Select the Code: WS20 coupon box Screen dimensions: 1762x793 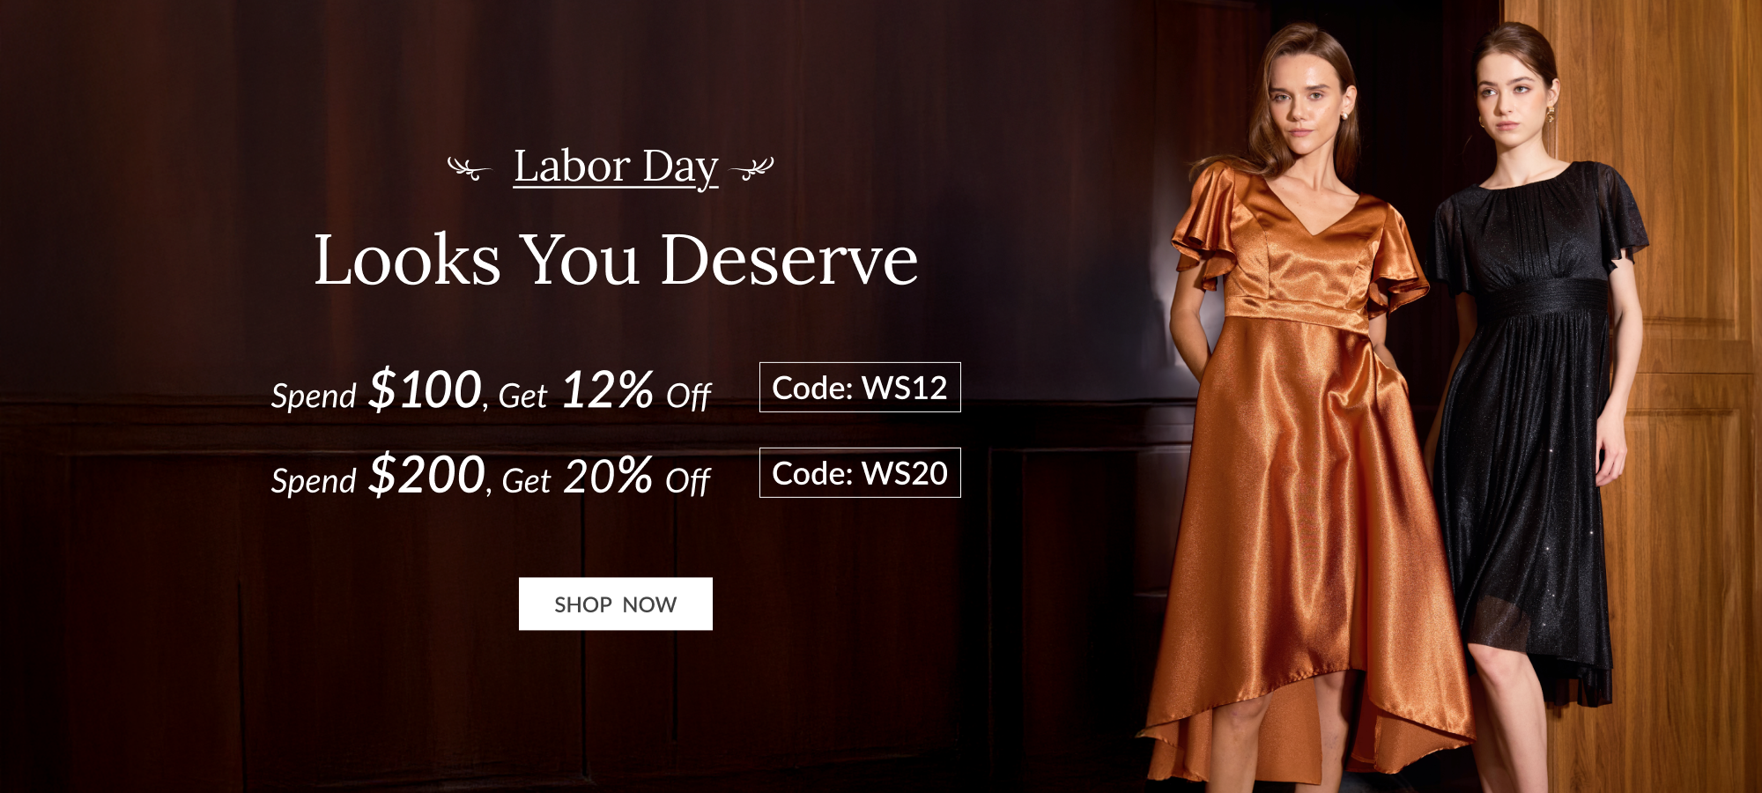coord(860,472)
